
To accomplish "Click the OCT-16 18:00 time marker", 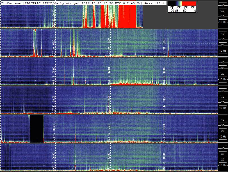I will point(164,133).
